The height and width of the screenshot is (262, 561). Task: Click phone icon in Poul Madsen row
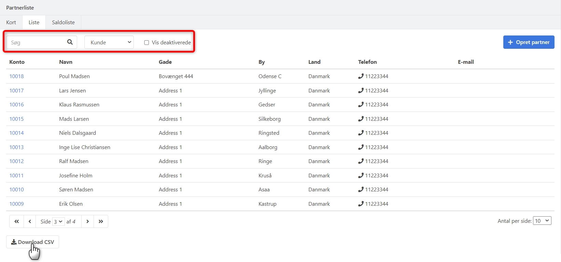pyautogui.click(x=361, y=76)
